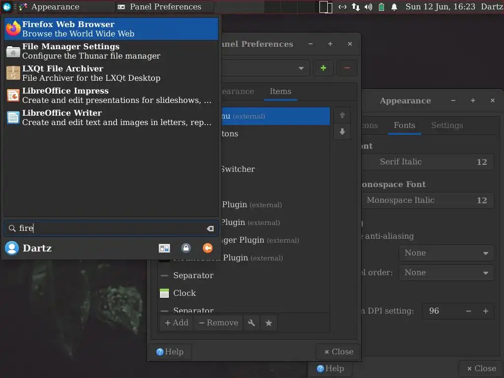Click in the menu search field
Screen dimensions: 504x378
coord(111,228)
